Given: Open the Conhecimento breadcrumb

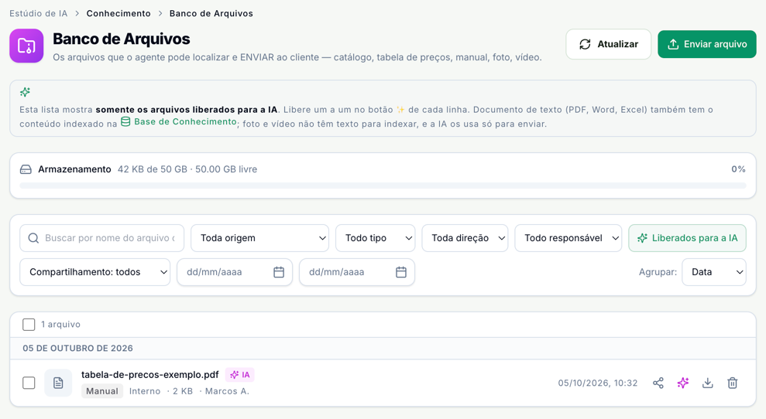Looking at the screenshot, I should tap(119, 14).
